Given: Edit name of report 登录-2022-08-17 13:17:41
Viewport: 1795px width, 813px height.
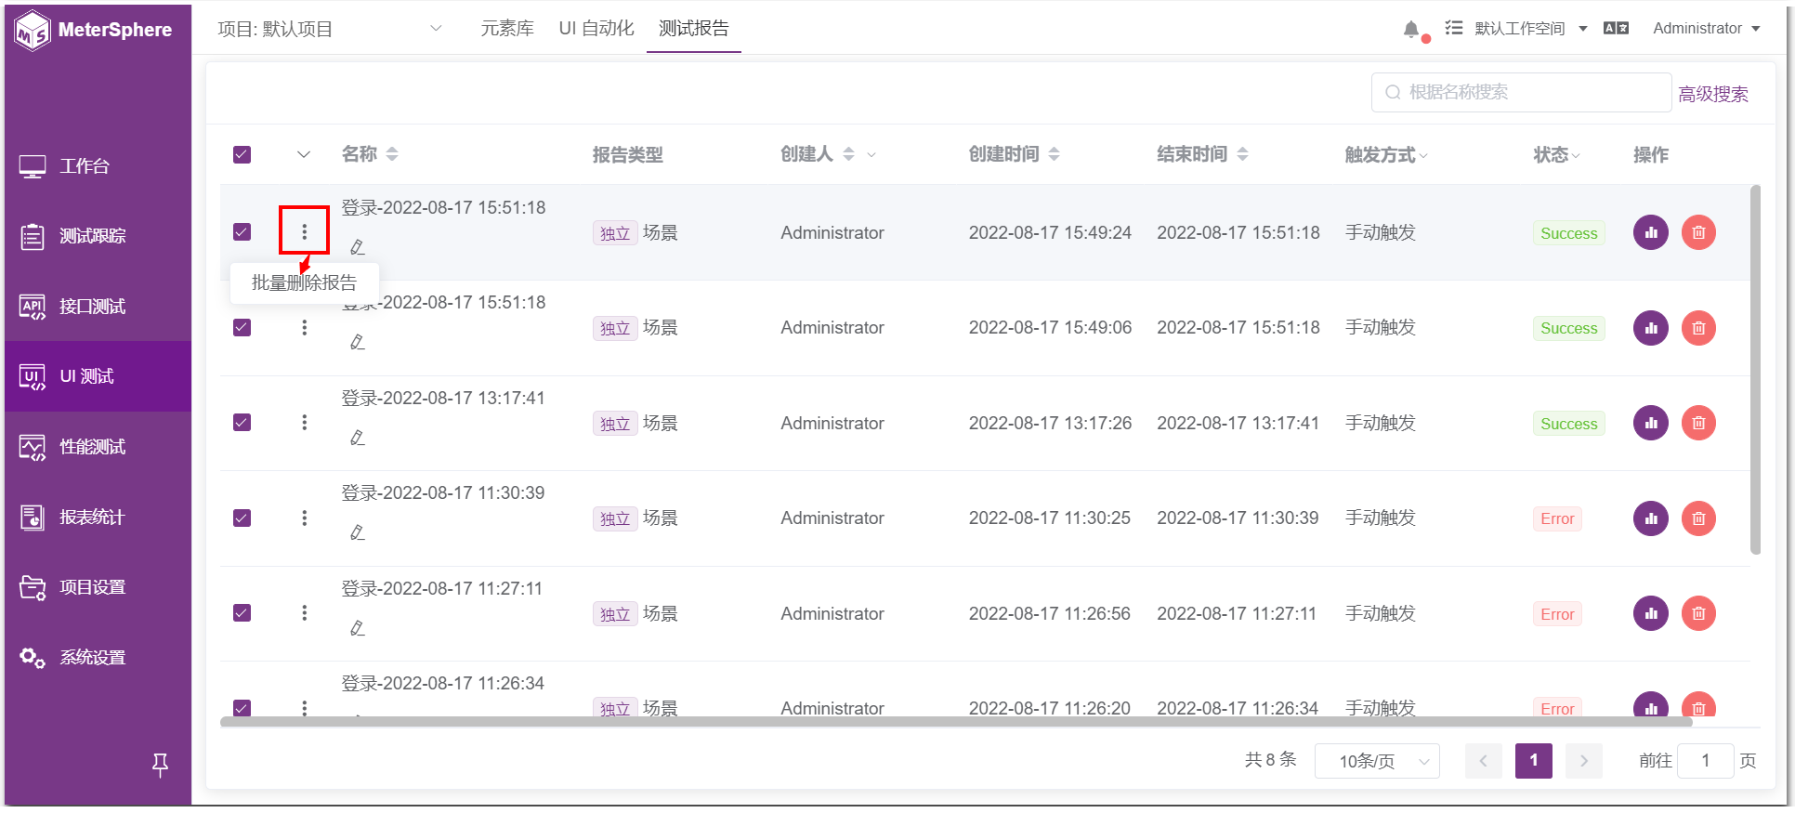Looking at the screenshot, I should (x=358, y=438).
